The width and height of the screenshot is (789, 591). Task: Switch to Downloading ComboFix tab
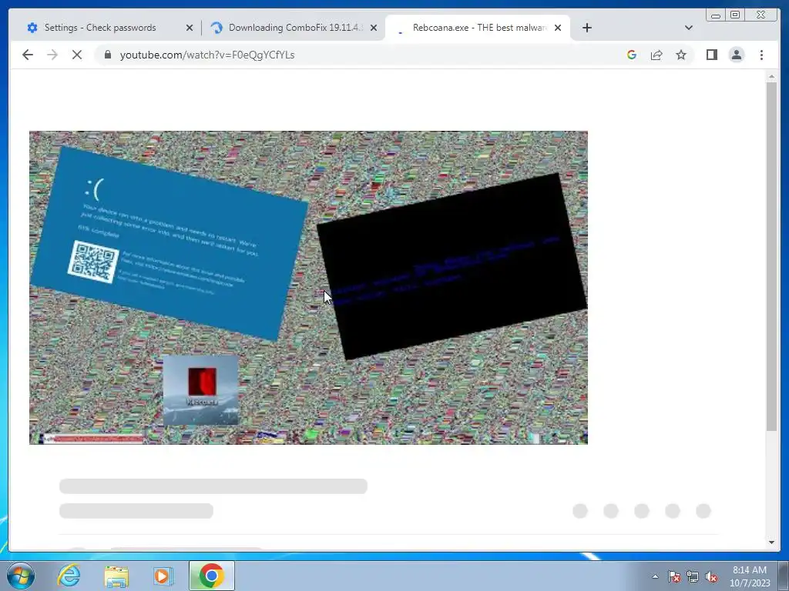pyautogui.click(x=294, y=28)
